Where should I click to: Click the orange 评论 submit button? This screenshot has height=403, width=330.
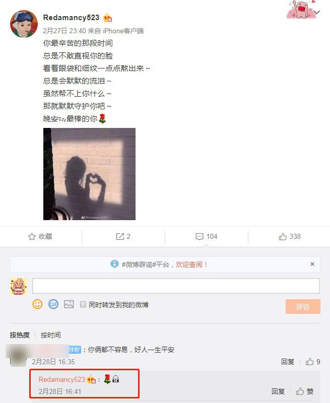[303, 306]
